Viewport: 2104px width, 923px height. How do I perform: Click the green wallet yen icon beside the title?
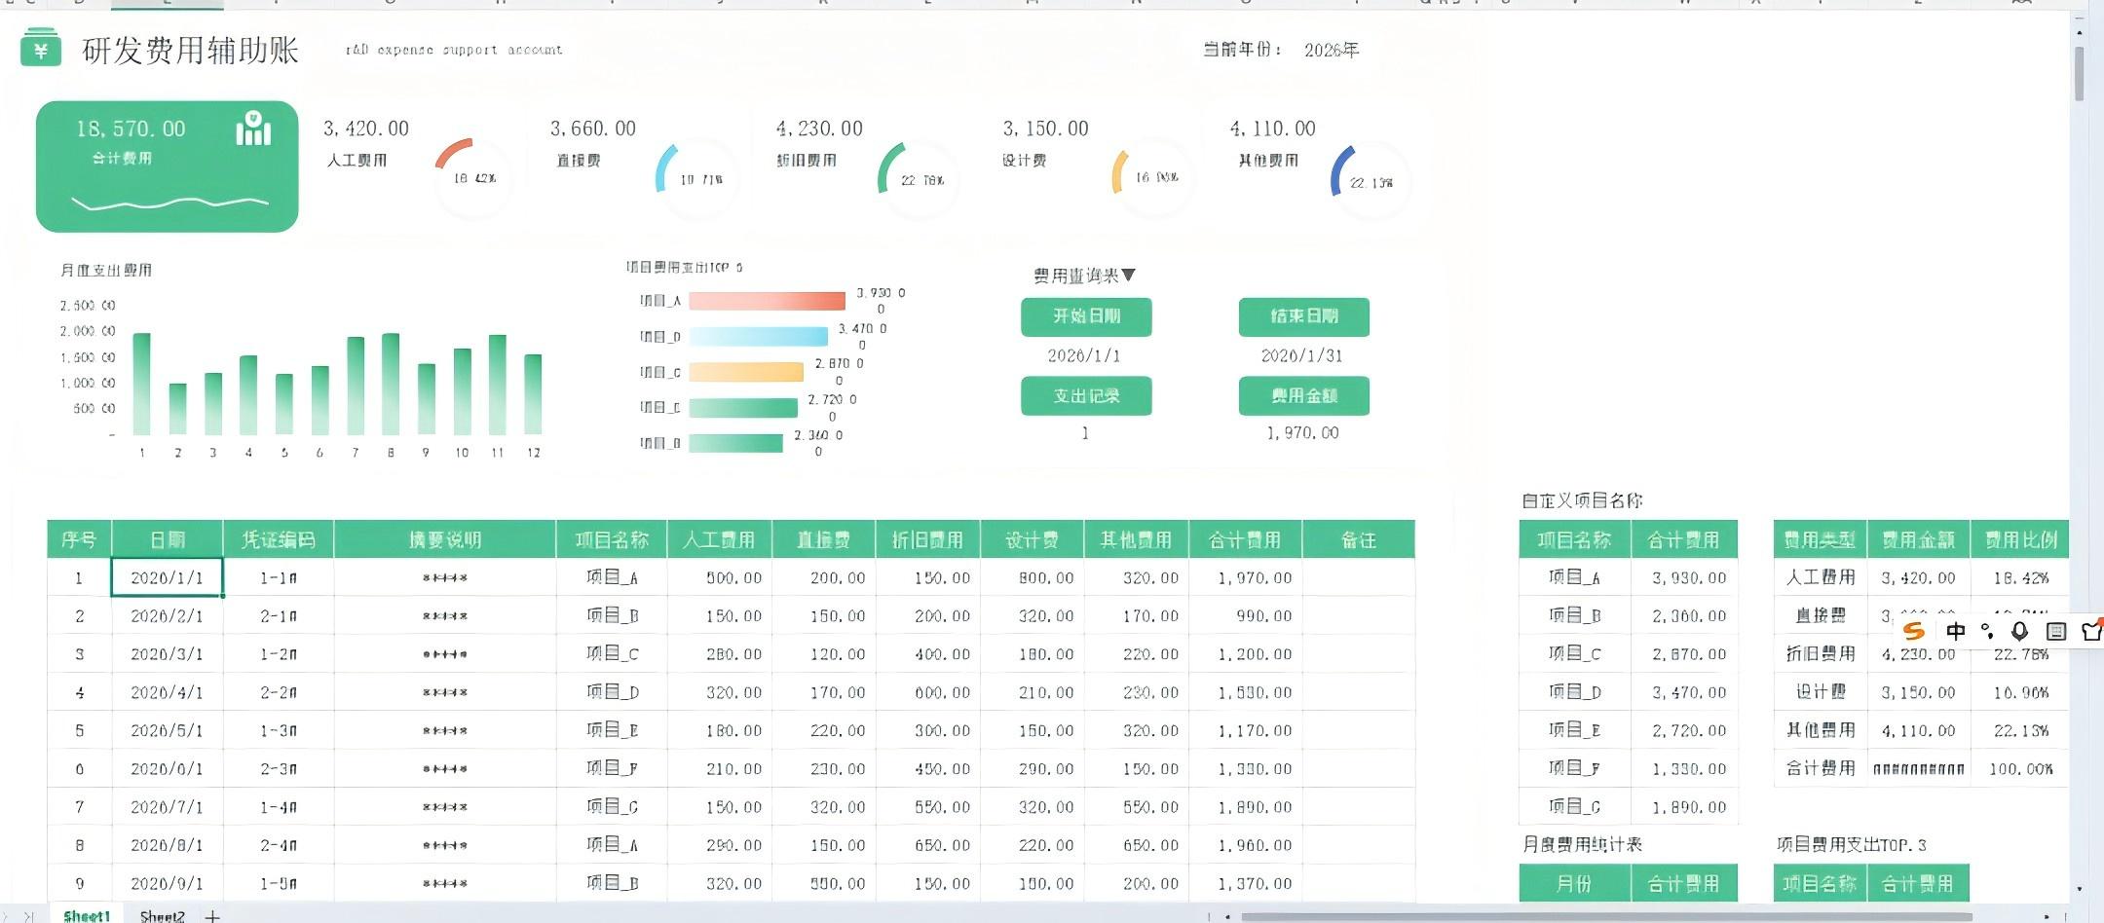tap(40, 48)
